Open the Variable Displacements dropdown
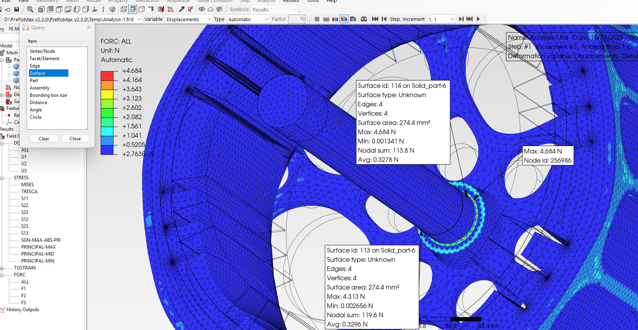 pyautogui.click(x=189, y=19)
